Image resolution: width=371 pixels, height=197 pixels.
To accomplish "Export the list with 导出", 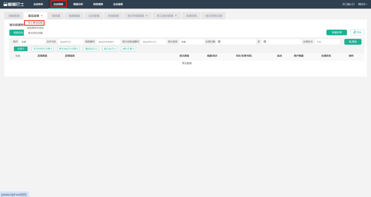I will point(357,32).
